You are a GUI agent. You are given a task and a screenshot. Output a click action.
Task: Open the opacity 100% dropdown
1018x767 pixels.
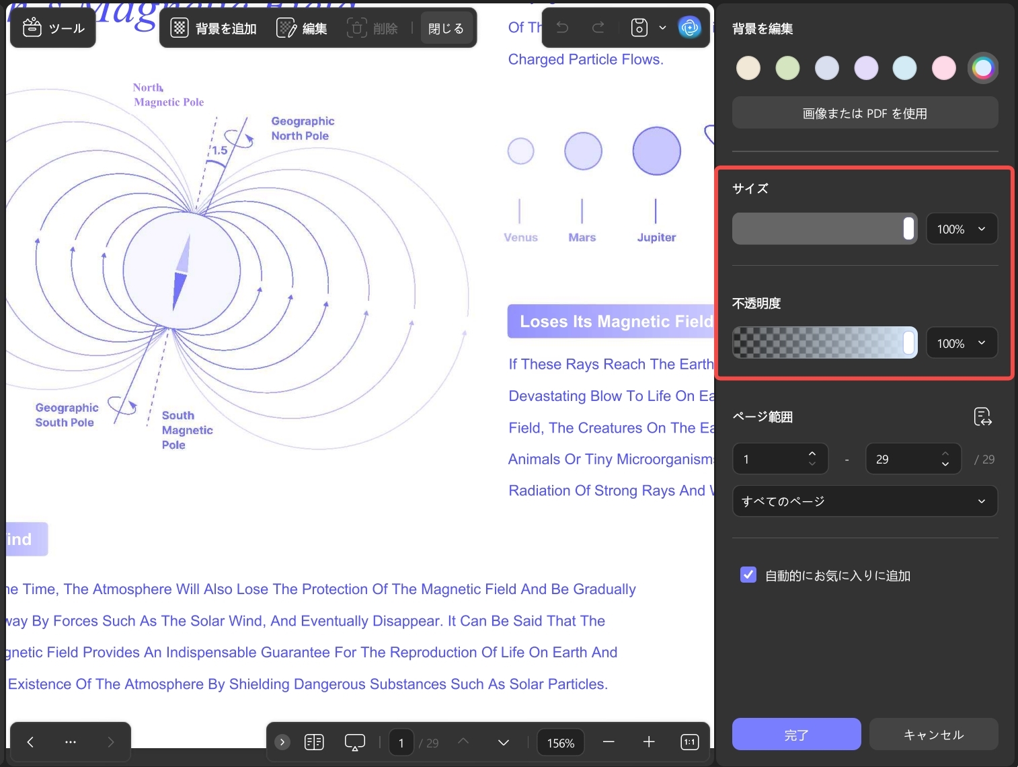(962, 342)
